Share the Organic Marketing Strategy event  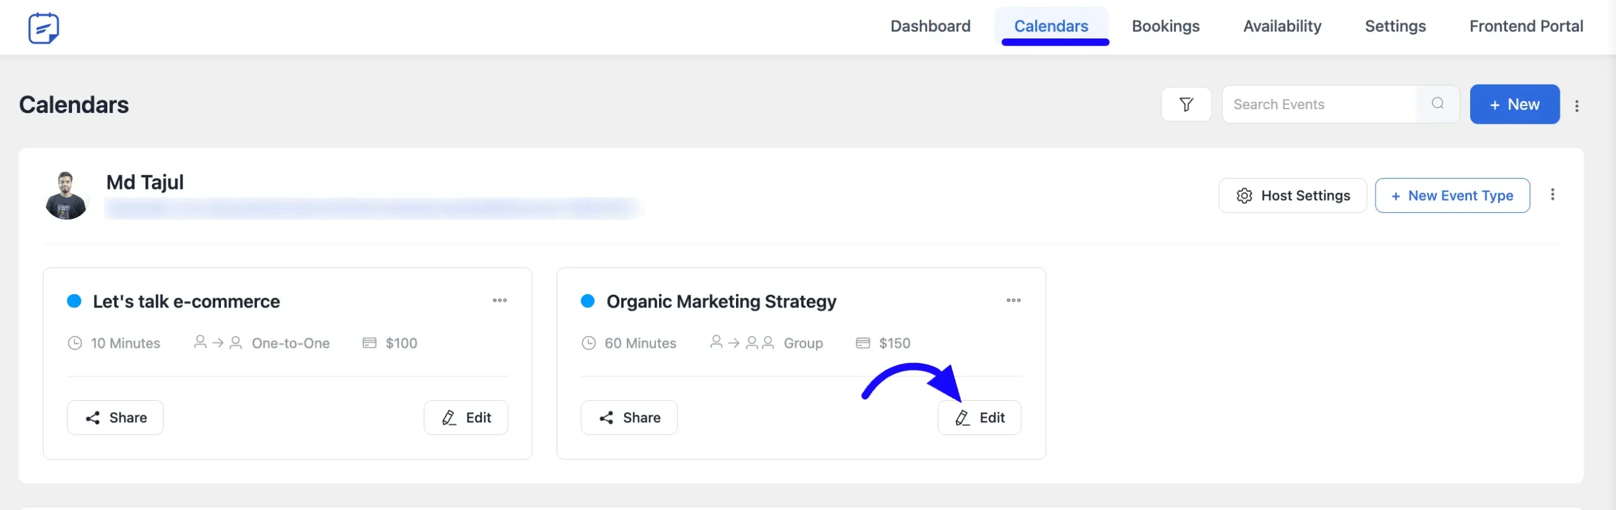[x=629, y=417]
